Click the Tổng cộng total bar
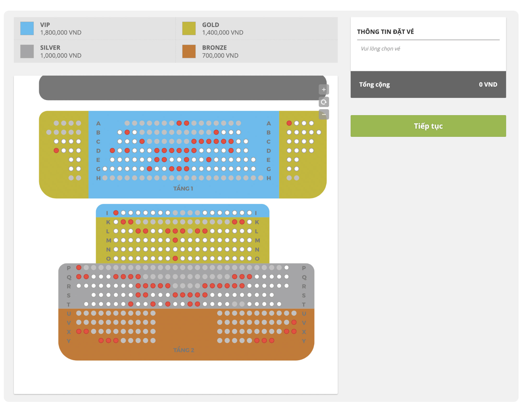The height and width of the screenshot is (406, 523). click(428, 84)
